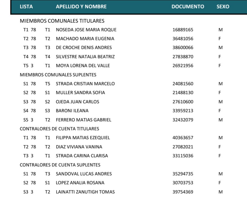The width and height of the screenshot is (247, 205).
Task: Click the name MOYA LORENA DEL VALLE
Action: click(83, 66)
